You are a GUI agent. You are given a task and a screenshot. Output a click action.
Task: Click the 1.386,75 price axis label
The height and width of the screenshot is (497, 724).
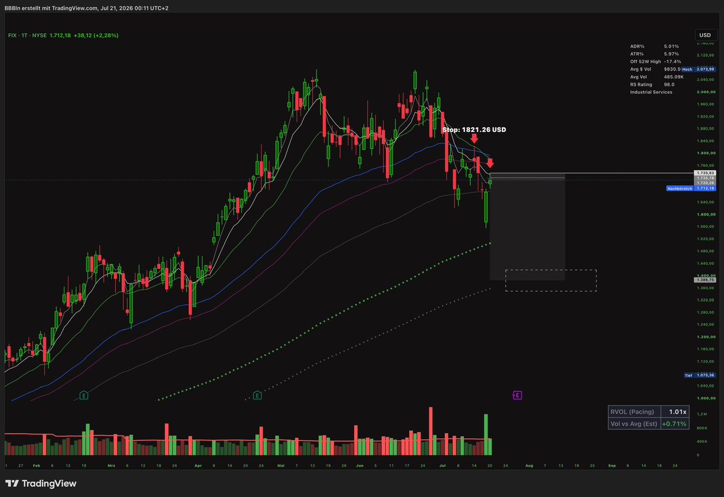(704, 280)
